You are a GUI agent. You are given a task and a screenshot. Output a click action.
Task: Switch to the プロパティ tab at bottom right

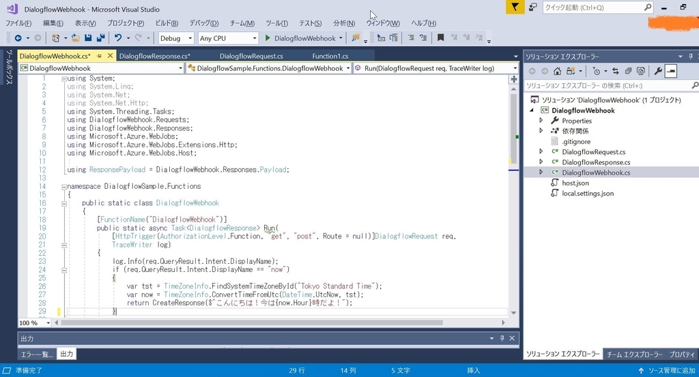point(682,355)
